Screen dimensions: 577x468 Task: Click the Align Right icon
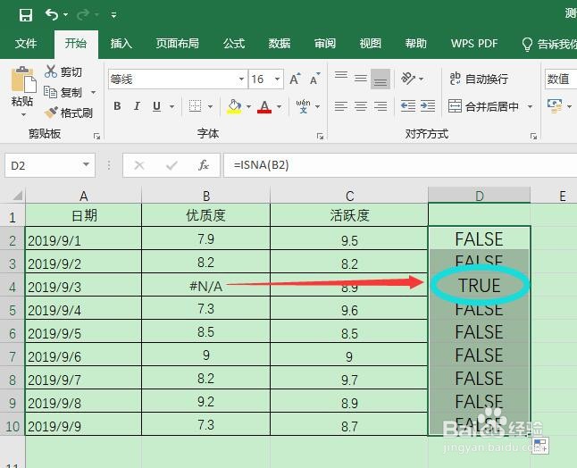tap(380, 106)
